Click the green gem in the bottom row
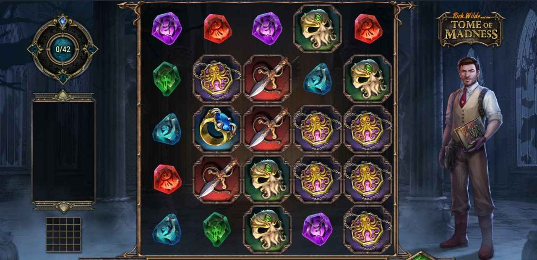The width and height of the screenshot is (537, 260). [x=217, y=229]
